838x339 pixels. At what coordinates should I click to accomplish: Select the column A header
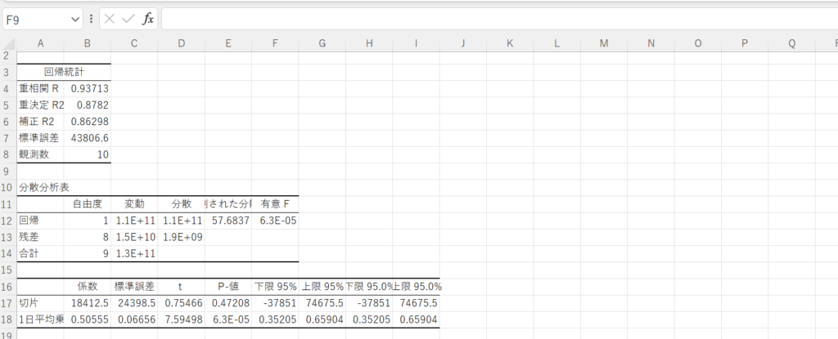click(40, 42)
